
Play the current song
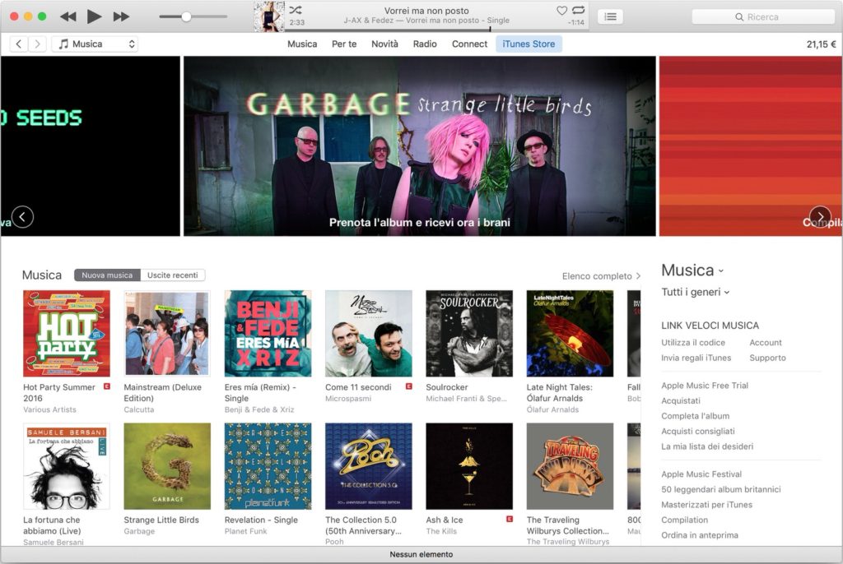pyautogui.click(x=94, y=16)
